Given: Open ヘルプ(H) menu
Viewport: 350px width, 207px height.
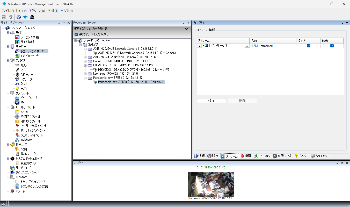Looking at the screenshot, I should 67,11.
